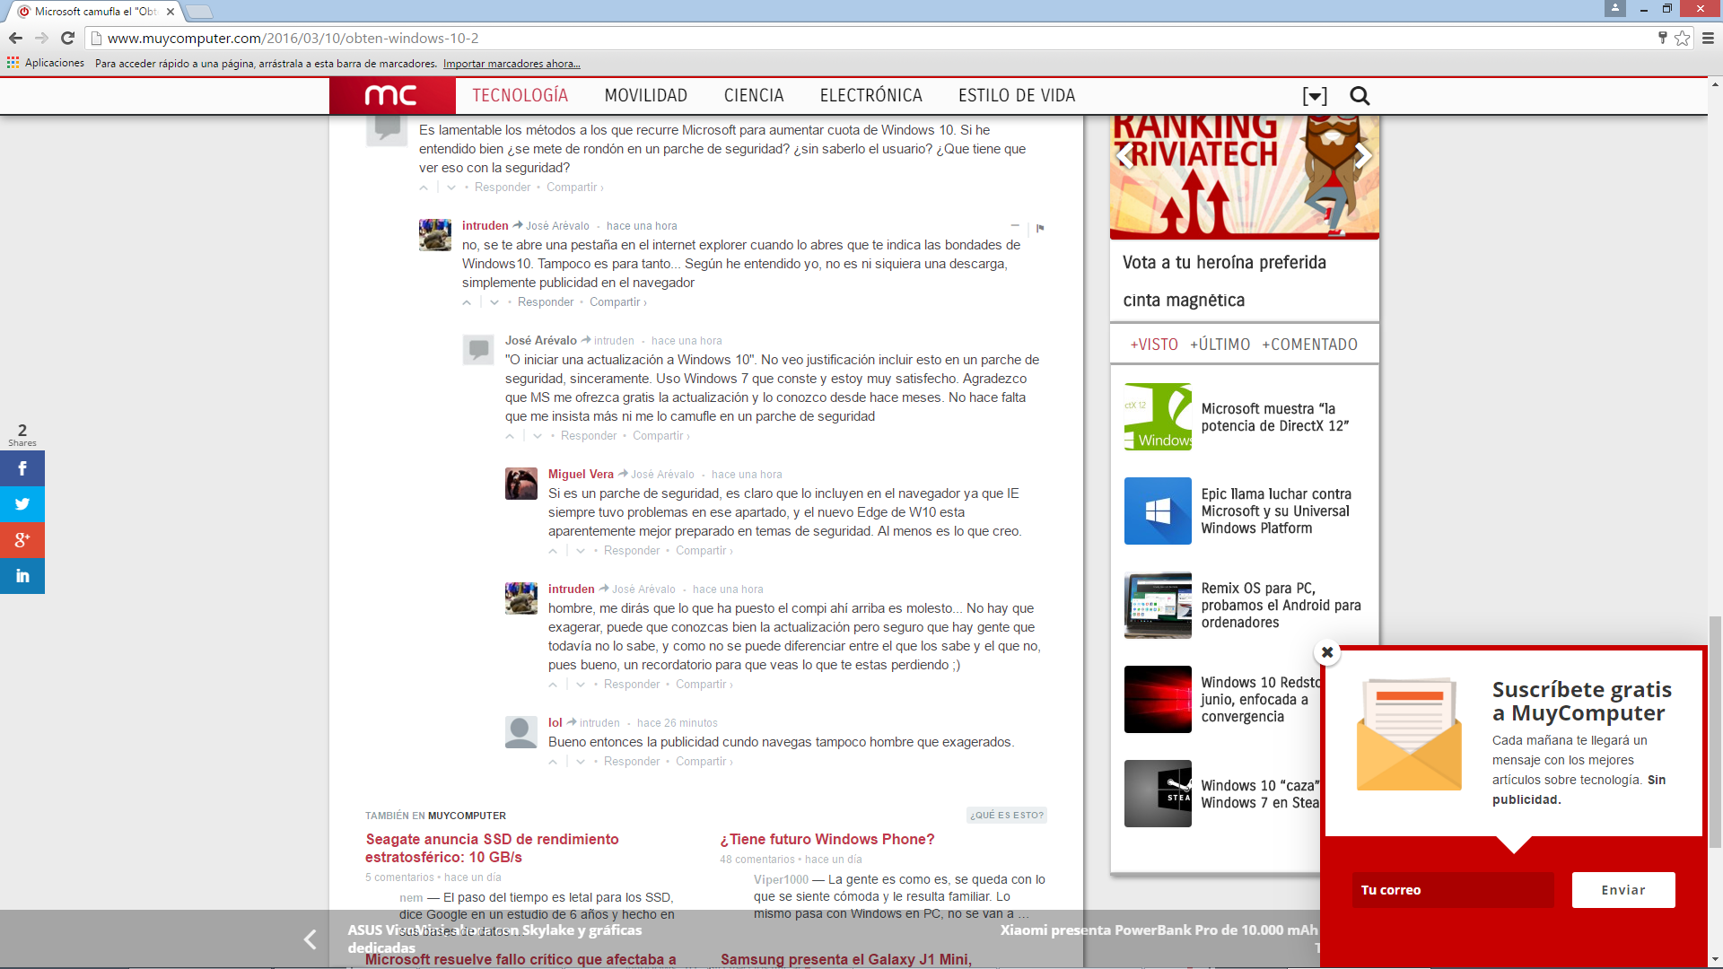Click the page vertical scrollbar thumb
This screenshot has width=1723, height=969.
(1715, 732)
